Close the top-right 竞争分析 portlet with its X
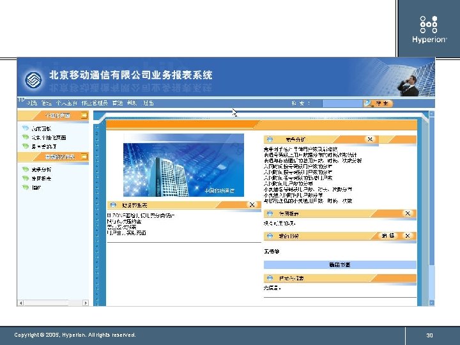 [370, 139]
